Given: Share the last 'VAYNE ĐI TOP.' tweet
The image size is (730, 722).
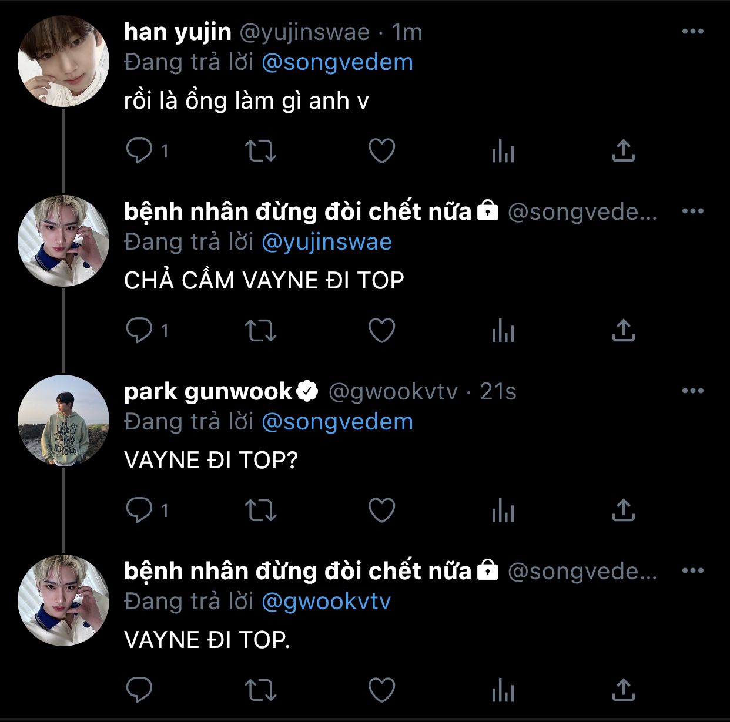Looking at the screenshot, I should (623, 690).
